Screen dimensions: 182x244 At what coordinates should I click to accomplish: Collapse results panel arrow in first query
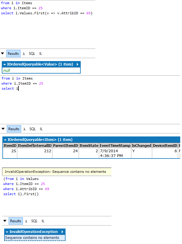[2, 53]
